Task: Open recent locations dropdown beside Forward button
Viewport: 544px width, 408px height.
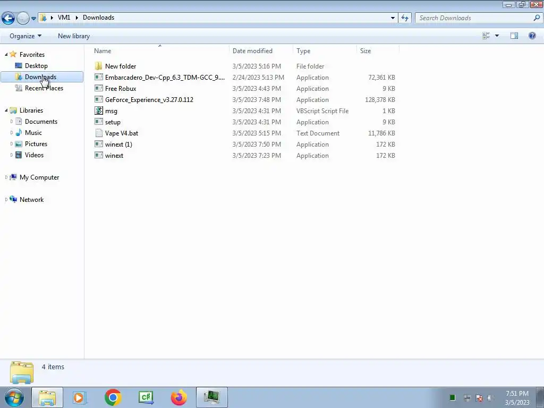Action: pos(33,19)
